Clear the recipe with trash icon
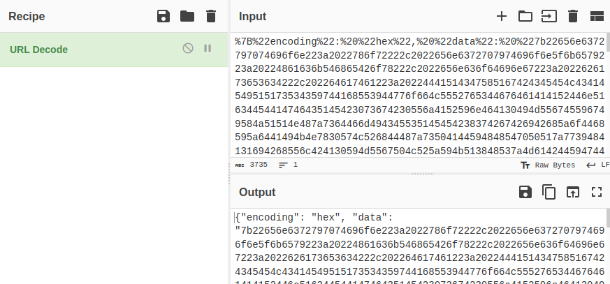The image size is (610, 284). [210, 16]
